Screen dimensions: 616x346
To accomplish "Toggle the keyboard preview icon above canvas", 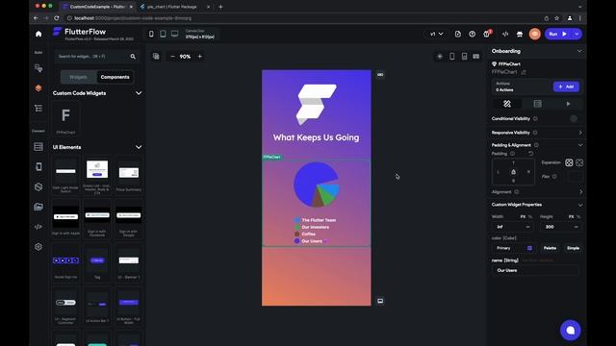I will click(476, 57).
